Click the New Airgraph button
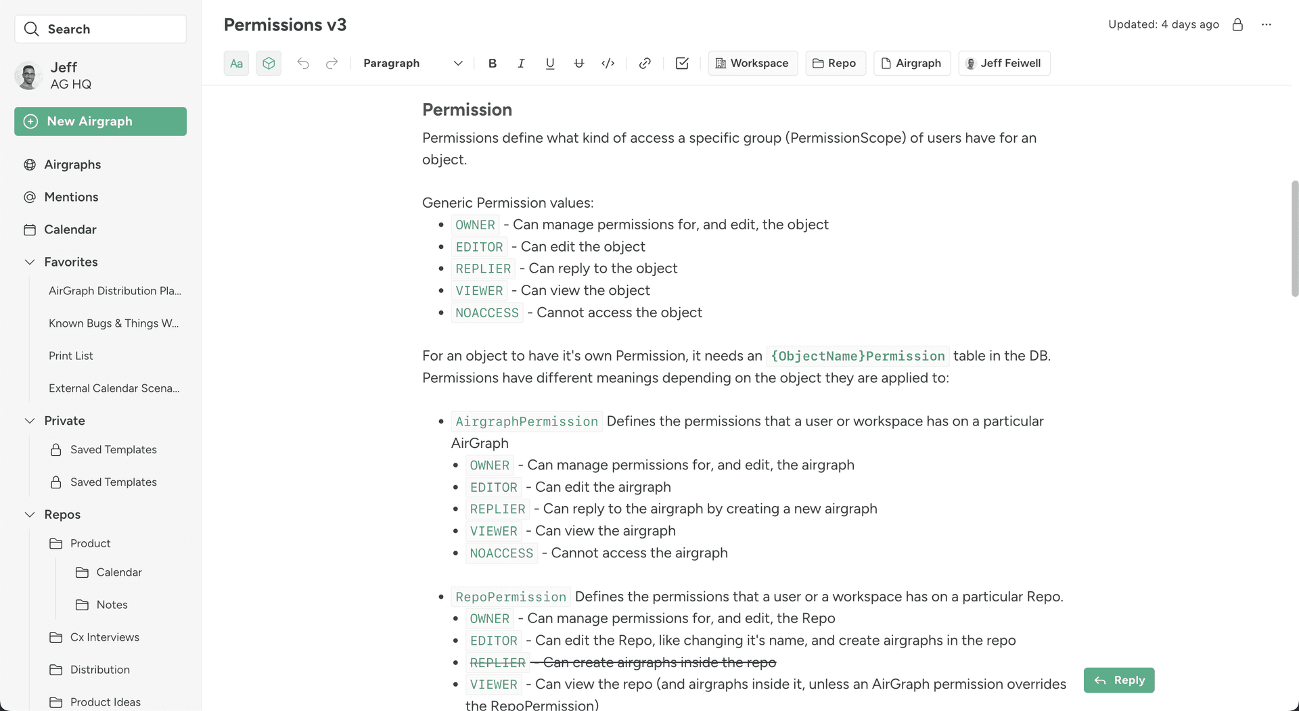 tap(100, 121)
